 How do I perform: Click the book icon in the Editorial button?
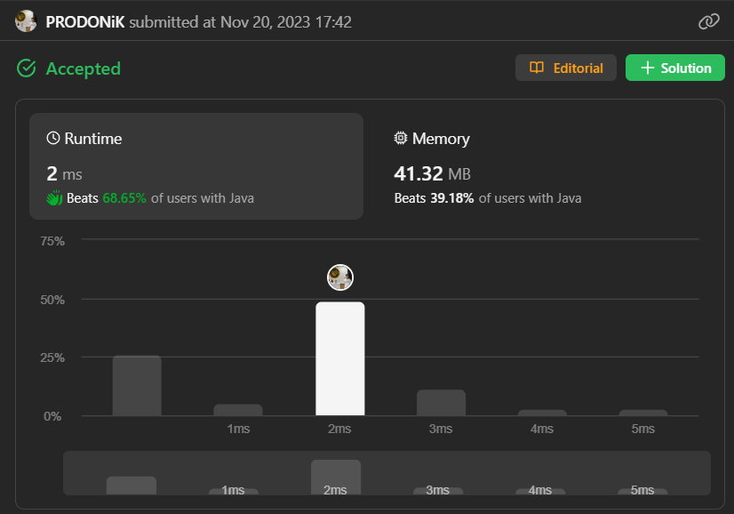pyautogui.click(x=537, y=68)
